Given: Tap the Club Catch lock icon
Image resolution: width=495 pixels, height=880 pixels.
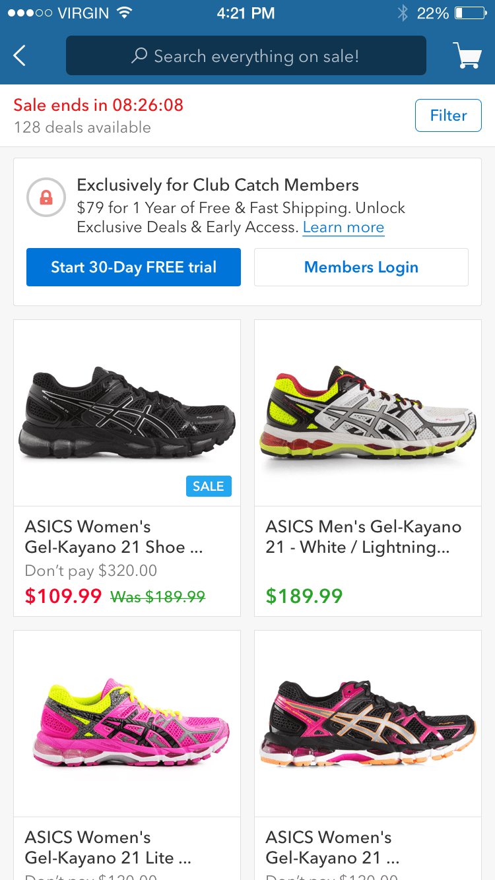Looking at the screenshot, I should [46, 197].
